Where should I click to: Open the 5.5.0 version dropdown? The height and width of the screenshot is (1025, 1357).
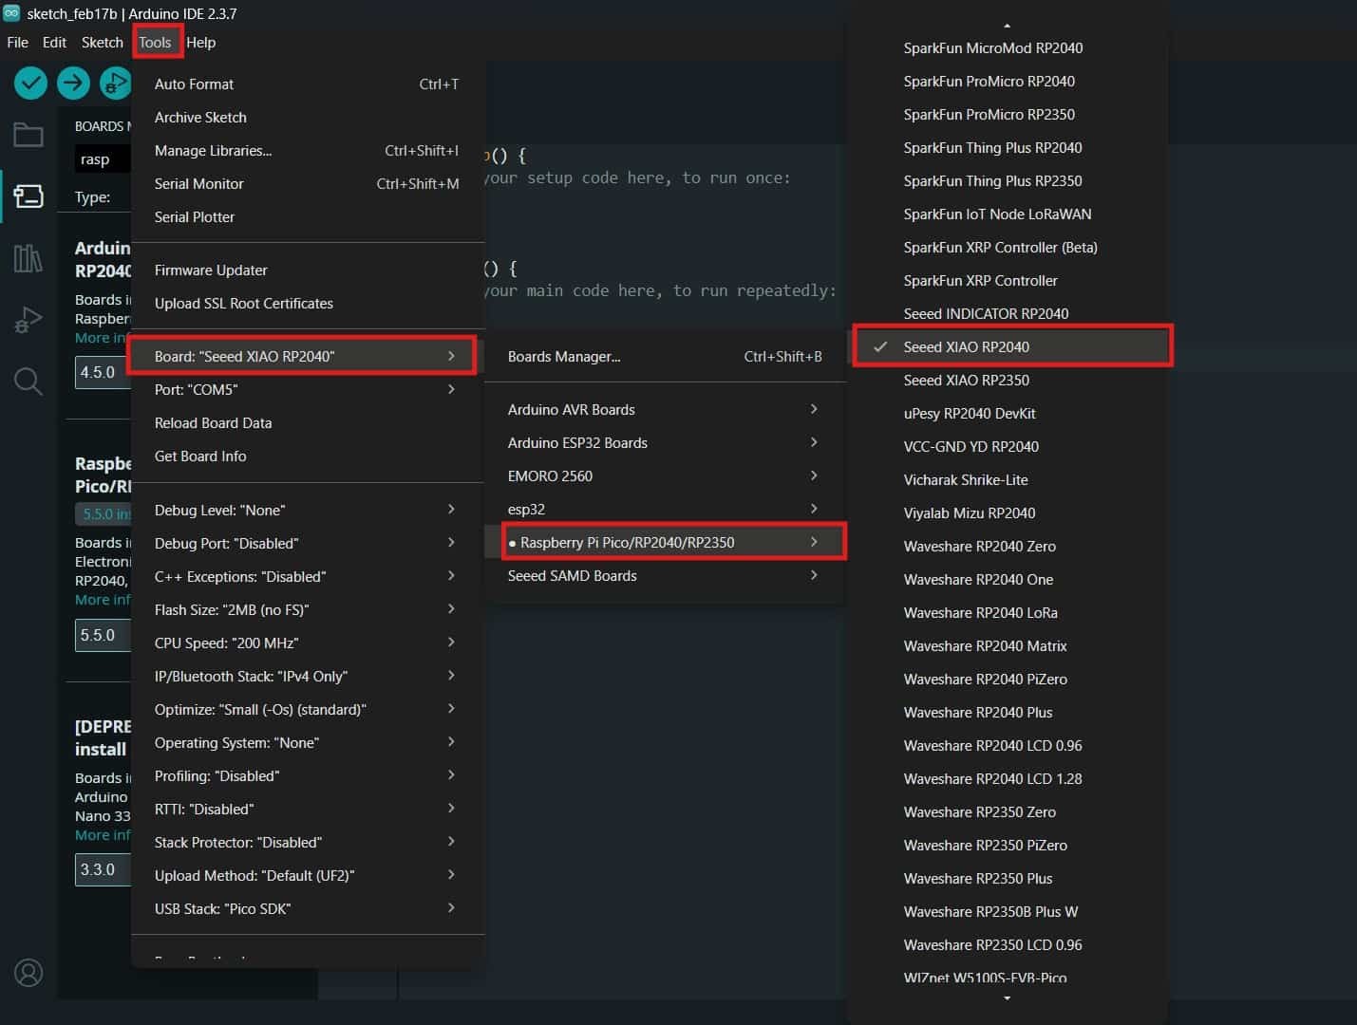pyautogui.click(x=103, y=635)
